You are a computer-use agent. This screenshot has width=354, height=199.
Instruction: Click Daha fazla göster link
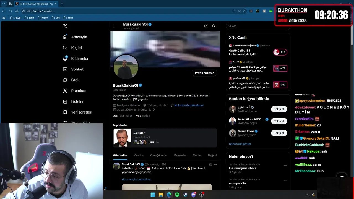pos(240,144)
